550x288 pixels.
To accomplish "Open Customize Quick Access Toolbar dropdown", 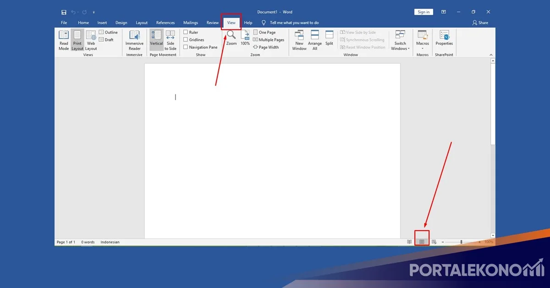I will point(94,12).
